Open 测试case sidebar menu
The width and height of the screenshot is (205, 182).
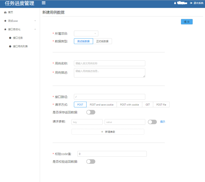point(20,21)
